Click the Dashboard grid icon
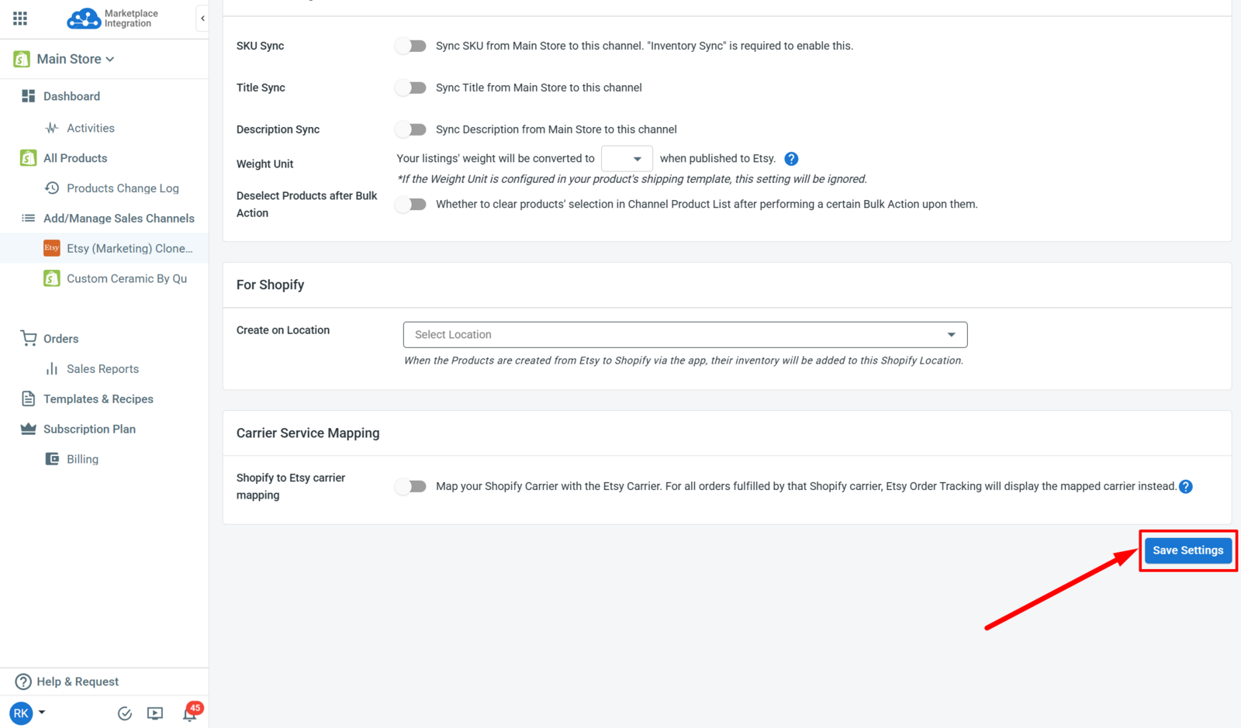The image size is (1241, 728). point(29,96)
